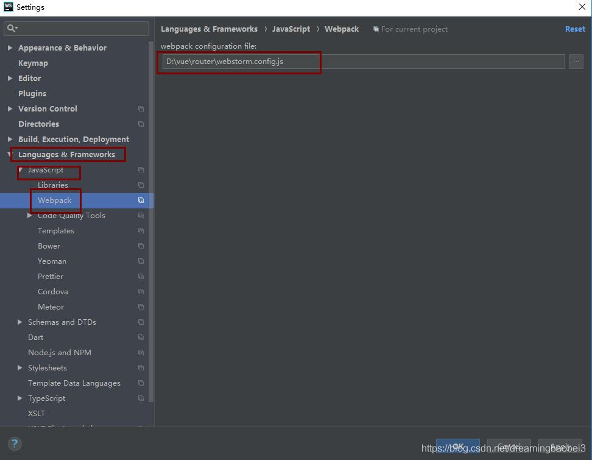Click project-level icon beside TypeScript
Screen dimensions: 592x460
[x=141, y=398]
